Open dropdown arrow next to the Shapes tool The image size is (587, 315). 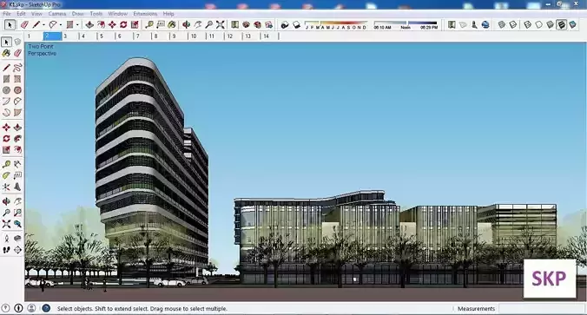pyautogui.click(x=77, y=25)
